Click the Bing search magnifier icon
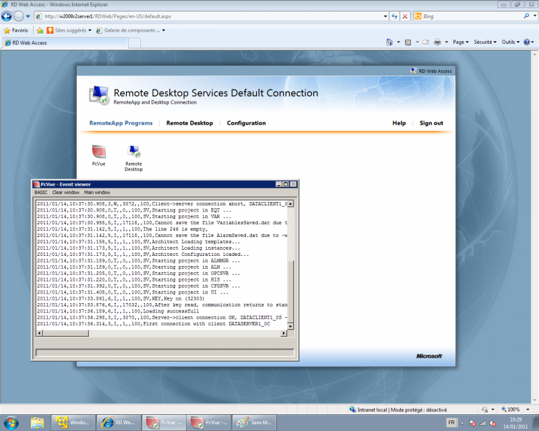 click(x=526, y=15)
